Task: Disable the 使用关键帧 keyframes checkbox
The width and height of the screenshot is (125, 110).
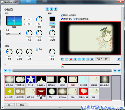Action: [62, 19]
